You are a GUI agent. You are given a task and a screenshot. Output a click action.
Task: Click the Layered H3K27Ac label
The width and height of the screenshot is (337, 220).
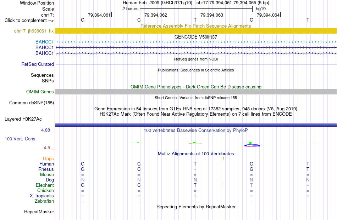(23, 119)
